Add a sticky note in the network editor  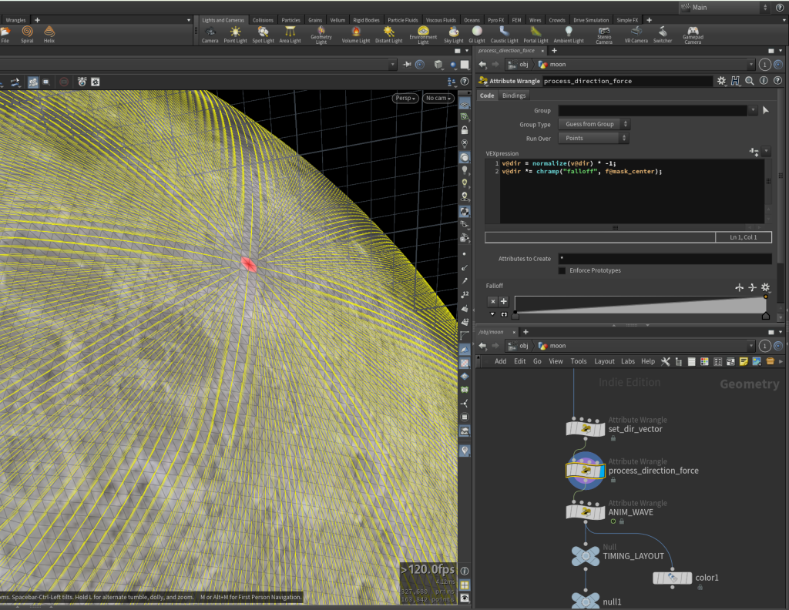(744, 361)
